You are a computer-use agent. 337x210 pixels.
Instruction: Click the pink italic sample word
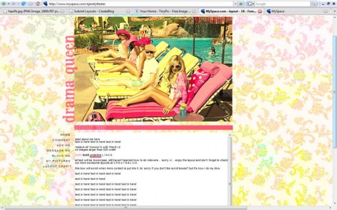pyautogui.click(x=78, y=155)
